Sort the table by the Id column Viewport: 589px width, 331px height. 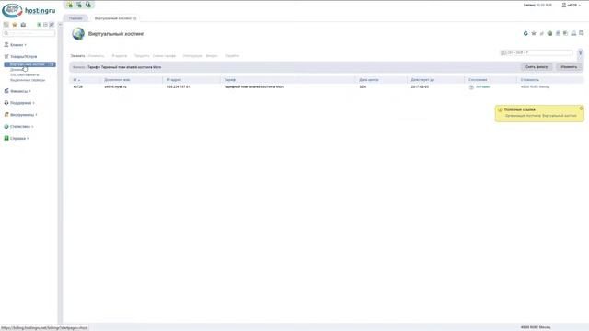[76, 80]
